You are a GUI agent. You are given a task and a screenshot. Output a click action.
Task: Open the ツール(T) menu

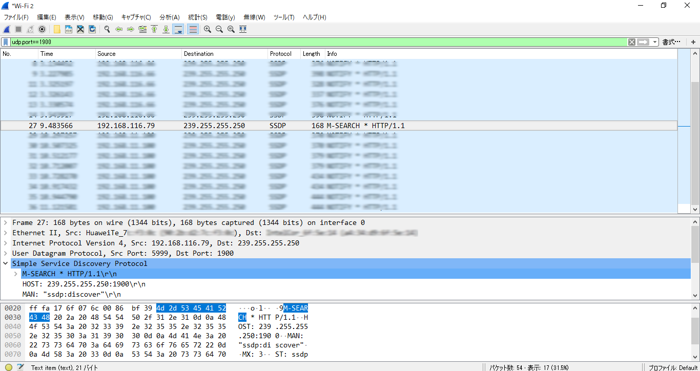click(284, 17)
